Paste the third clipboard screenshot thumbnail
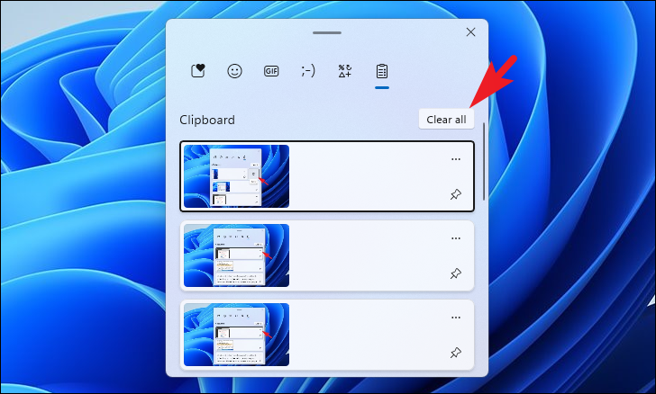This screenshot has height=394, width=656. [236, 335]
